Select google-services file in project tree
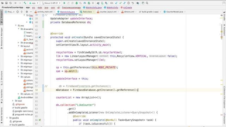226x127 pixels. click(x=23, y=111)
